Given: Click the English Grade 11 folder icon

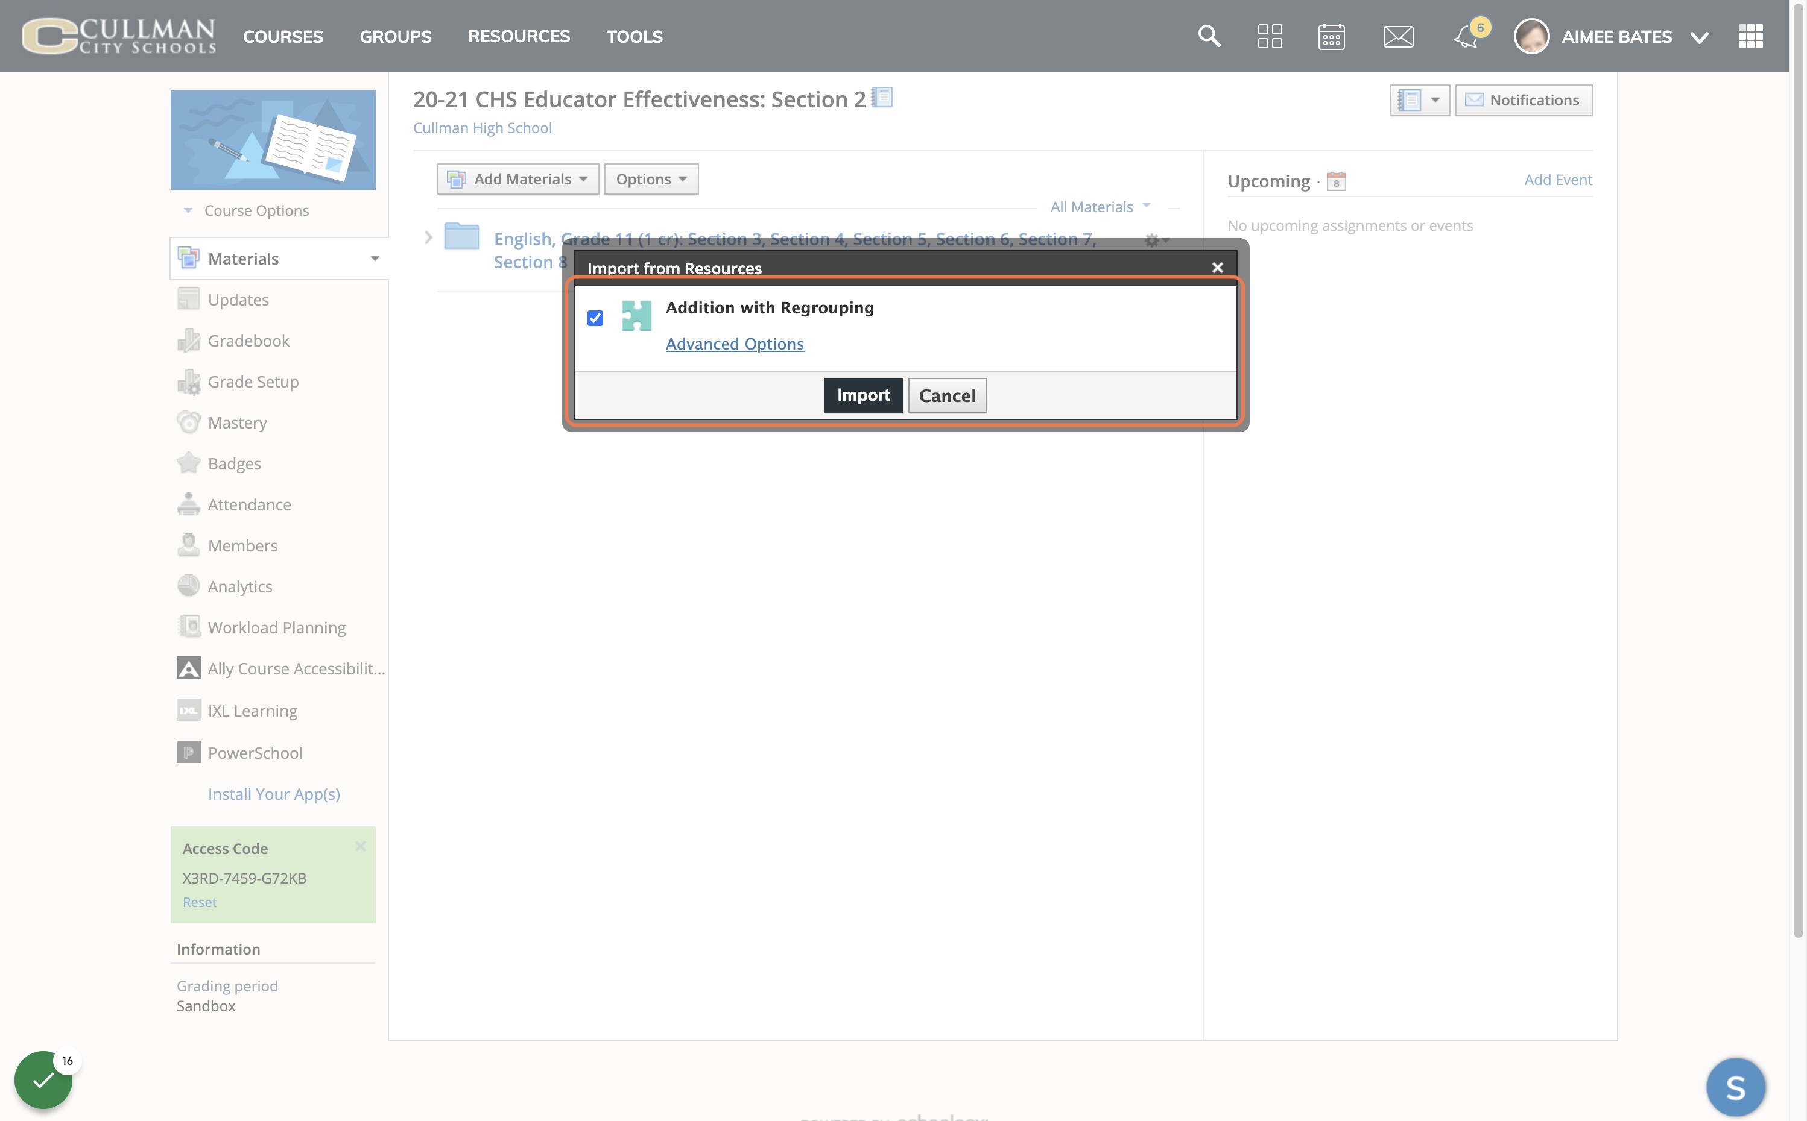Looking at the screenshot, I should click(461, 236).
